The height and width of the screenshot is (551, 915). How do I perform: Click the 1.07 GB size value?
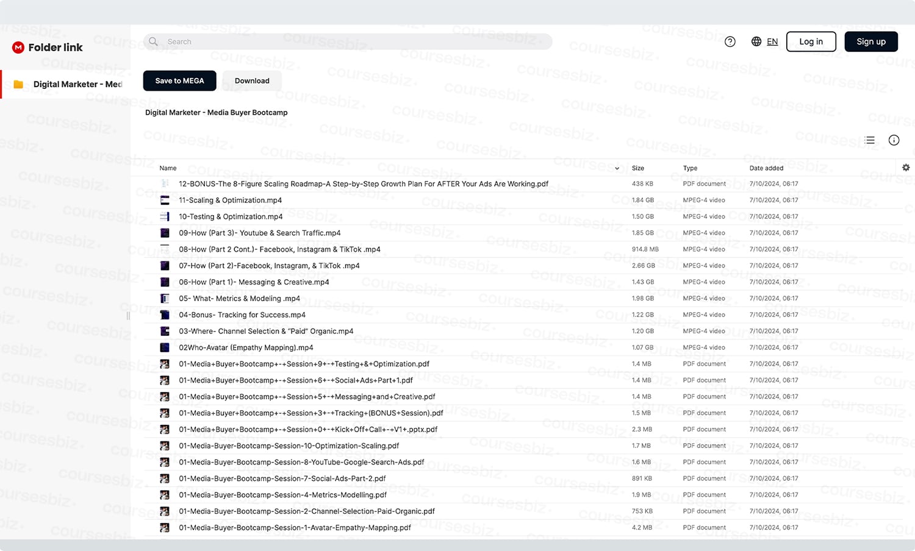pyautogui.click(x=643, y=347)
